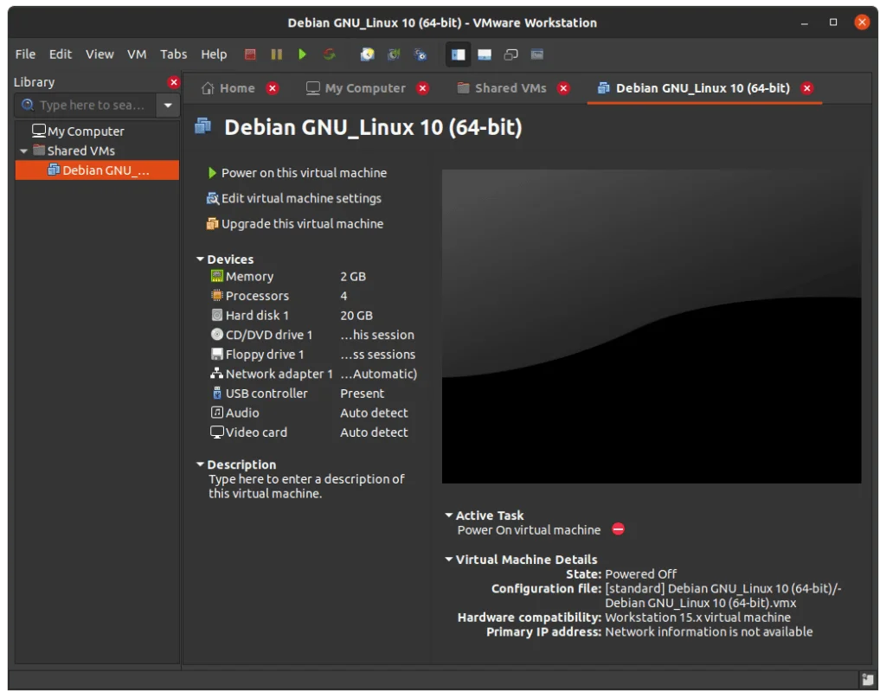
Task: Open the View menu
Action: [100, 54]
